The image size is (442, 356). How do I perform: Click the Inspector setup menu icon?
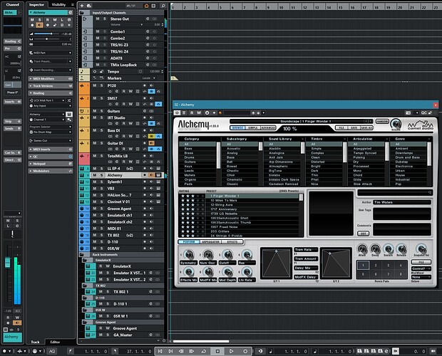pos(73,5)
